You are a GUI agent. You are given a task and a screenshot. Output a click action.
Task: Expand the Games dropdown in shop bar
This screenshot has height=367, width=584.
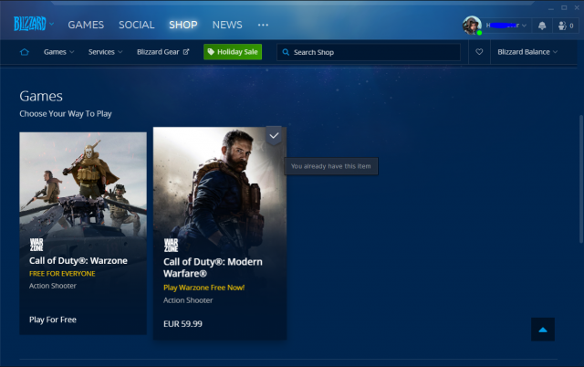click(x=59, y=52)
